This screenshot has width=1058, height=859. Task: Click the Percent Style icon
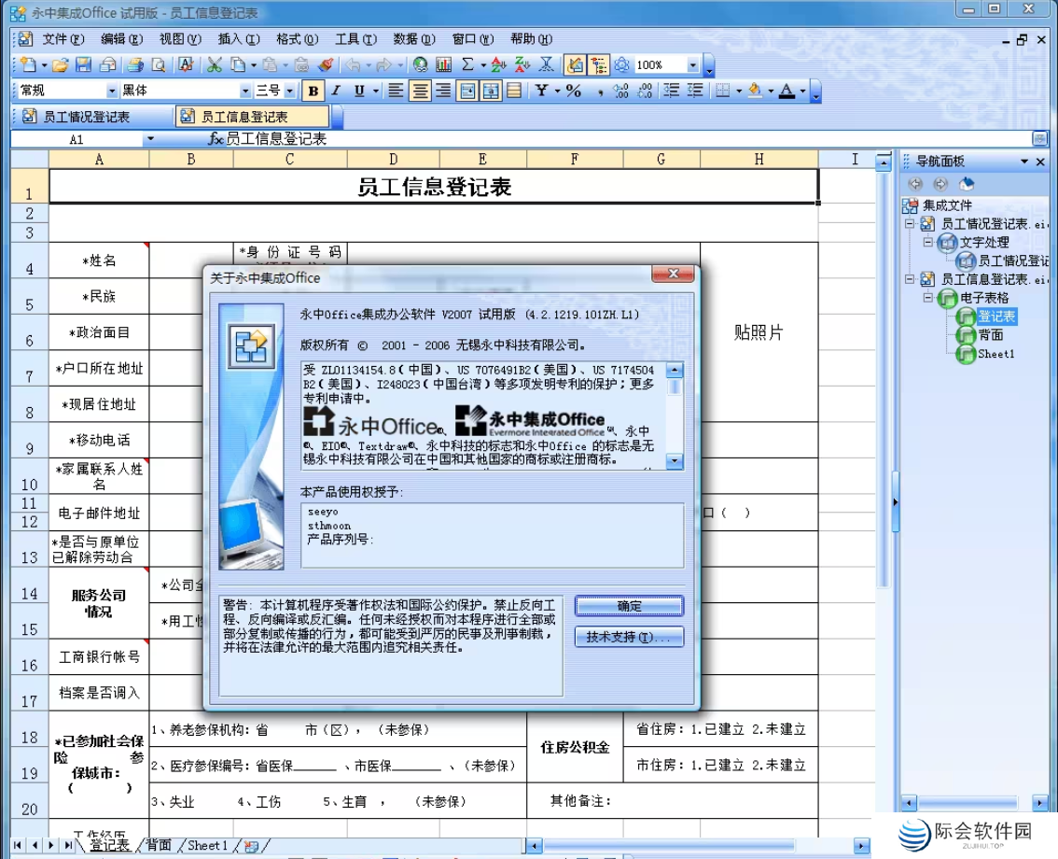[574, 91]
